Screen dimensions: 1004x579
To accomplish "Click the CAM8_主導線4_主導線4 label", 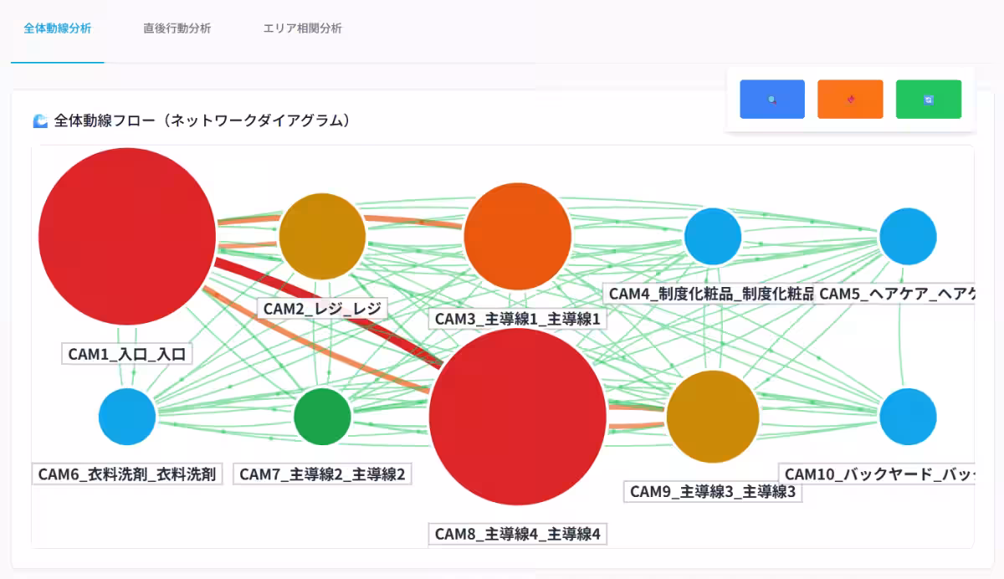I will pyautogui.click(x=517, y=534).
